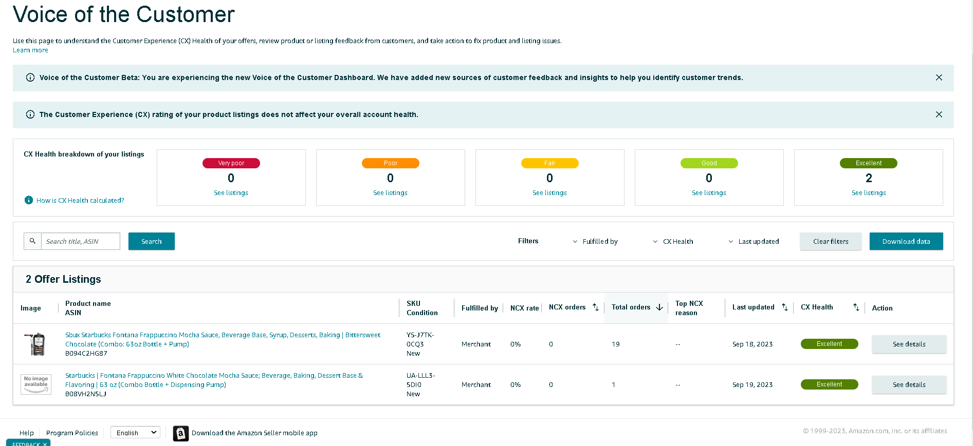Open the Sbux Starbucks Mocha Sauce product link
The image size is (973, 446).
click(x=223, y=339)
